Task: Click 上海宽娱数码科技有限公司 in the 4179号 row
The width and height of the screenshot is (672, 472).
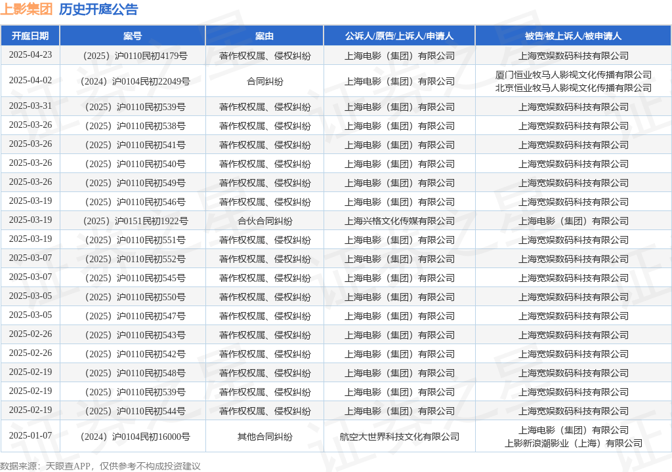Action: (574, 56)
